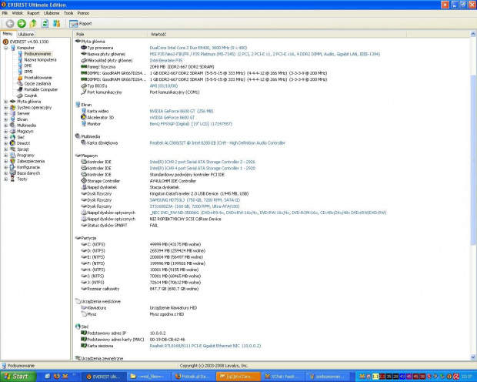
Task: Switch to the Ulubione tab in sidebar
Action: pyautogui.click(x=26, y=34)
